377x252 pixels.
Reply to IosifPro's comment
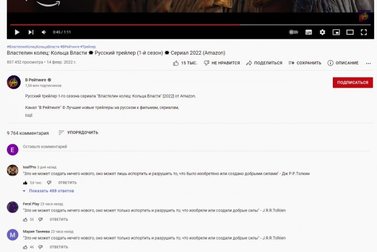(67, 183)
